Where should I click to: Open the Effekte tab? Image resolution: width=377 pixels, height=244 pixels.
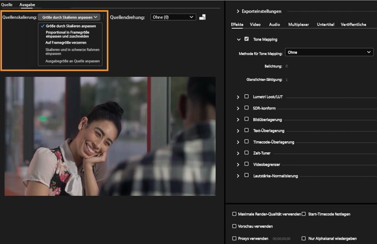click(x=237, y=24)
